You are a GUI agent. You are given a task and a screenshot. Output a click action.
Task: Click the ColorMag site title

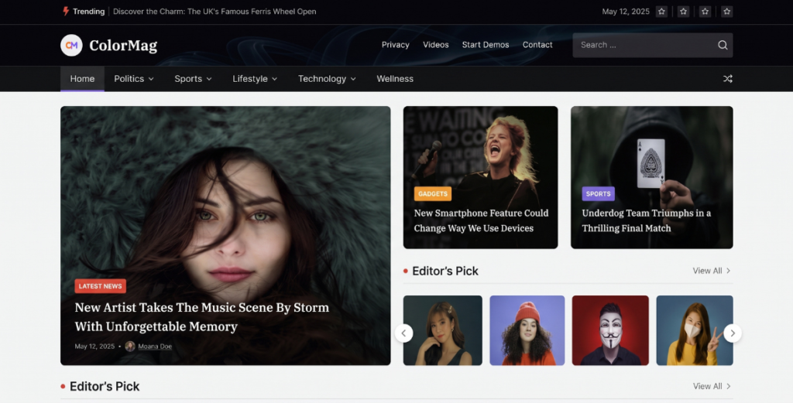pos(123,46)
